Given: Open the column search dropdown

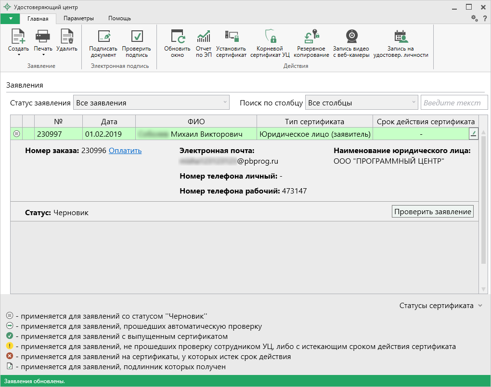Looking at the screenshot, I should pos(362,103).
